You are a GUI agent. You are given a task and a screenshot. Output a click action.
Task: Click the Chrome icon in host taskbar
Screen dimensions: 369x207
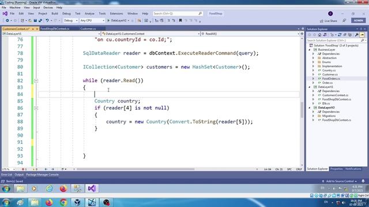coord(63,202)
